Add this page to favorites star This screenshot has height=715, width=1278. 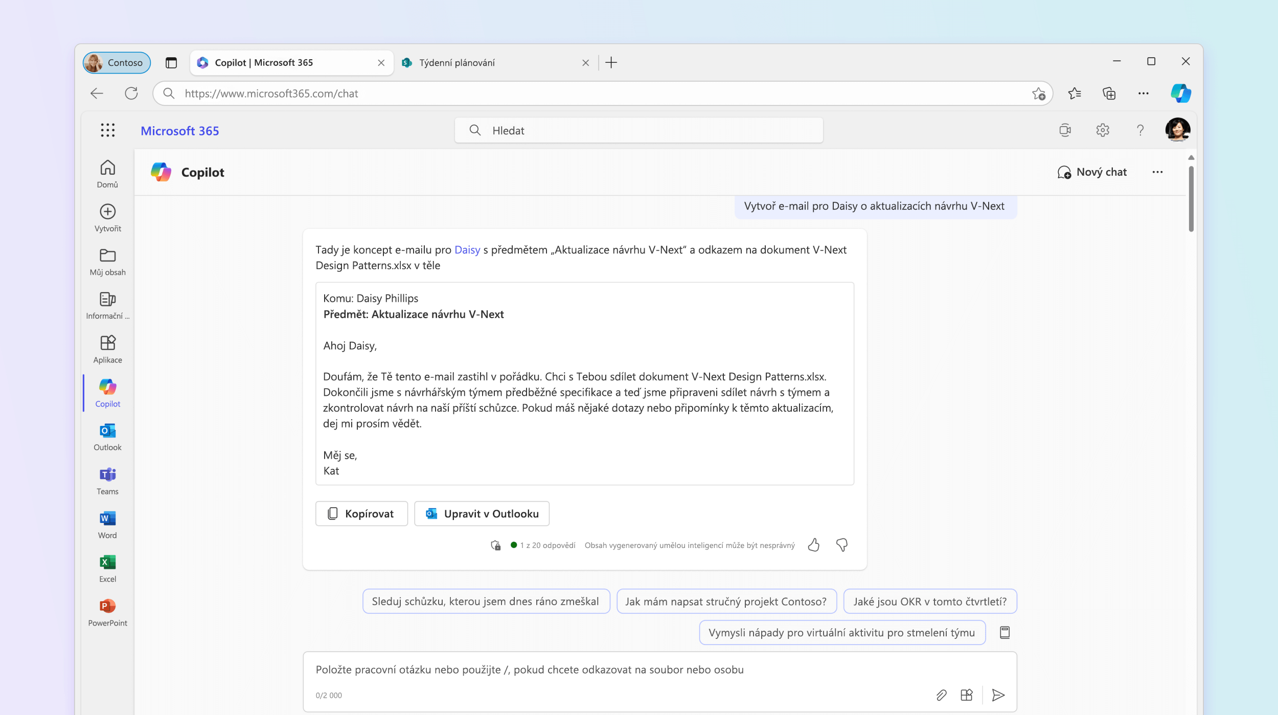click(x=1038, y=93)
